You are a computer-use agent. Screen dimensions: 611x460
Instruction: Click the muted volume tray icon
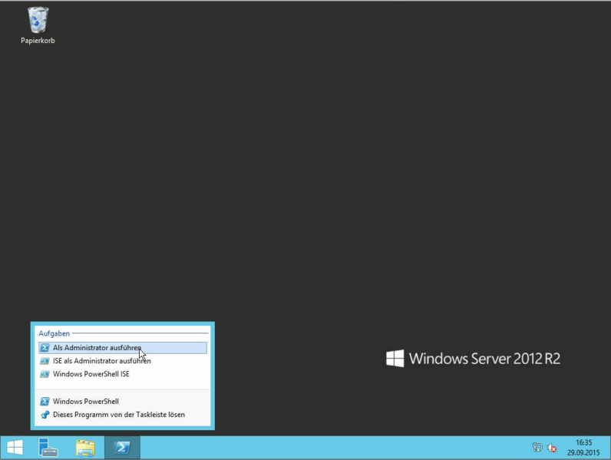point(551,448)
